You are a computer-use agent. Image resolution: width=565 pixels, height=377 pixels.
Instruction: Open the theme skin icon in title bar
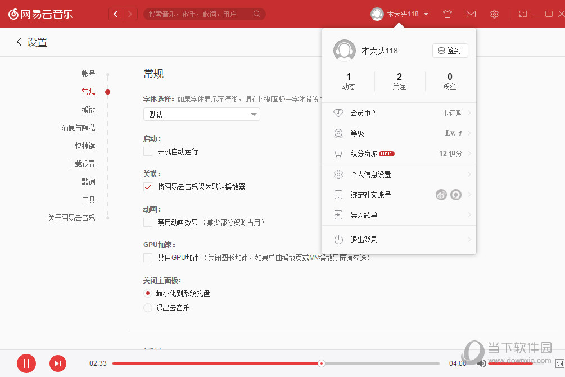coord(447,14)
